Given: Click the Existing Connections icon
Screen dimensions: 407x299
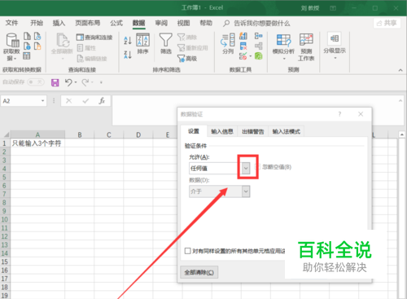Looking at the screenshot, I should [37, 46].
